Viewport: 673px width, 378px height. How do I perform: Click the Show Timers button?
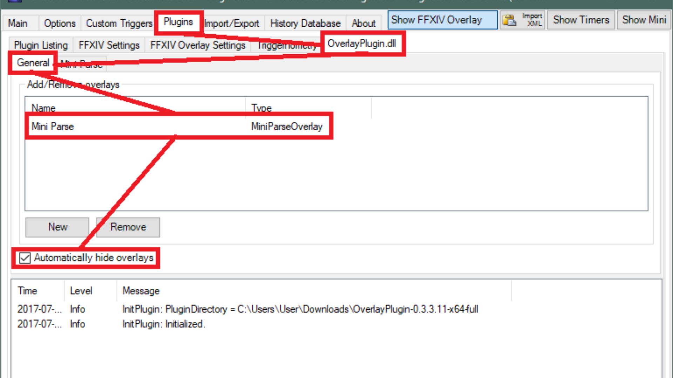coord(580,20)
